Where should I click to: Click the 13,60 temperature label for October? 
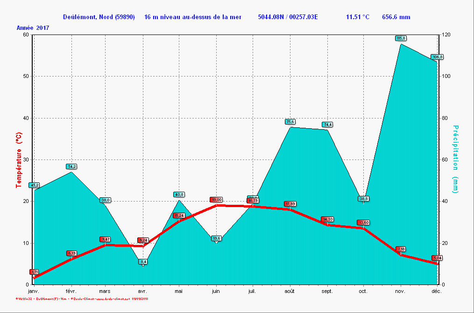363,223
